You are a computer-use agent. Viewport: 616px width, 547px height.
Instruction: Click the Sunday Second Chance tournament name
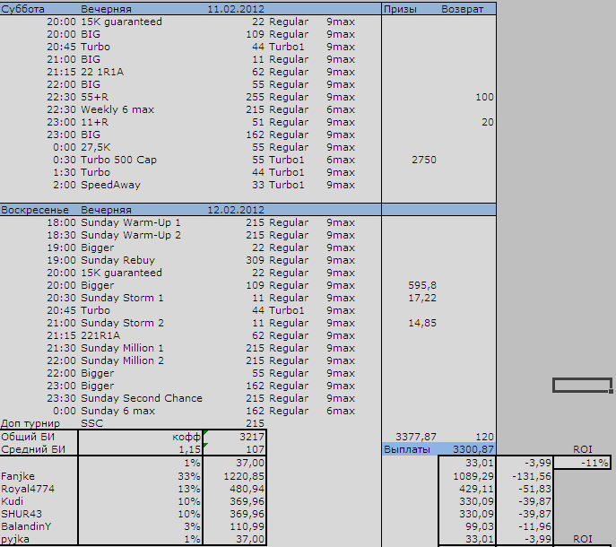pyautogui.click(x=142, y=398)
